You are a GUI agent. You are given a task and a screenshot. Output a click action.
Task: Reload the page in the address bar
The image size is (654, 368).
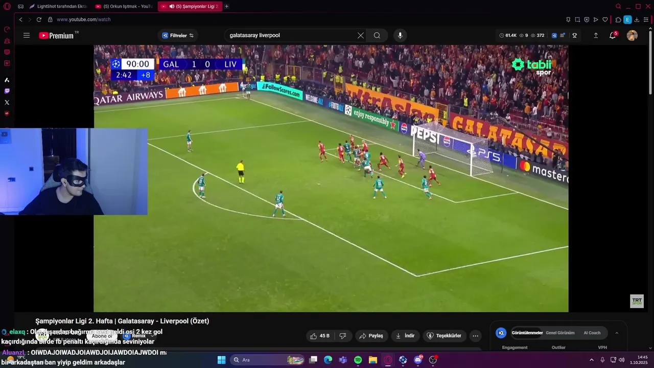[39, 19]
